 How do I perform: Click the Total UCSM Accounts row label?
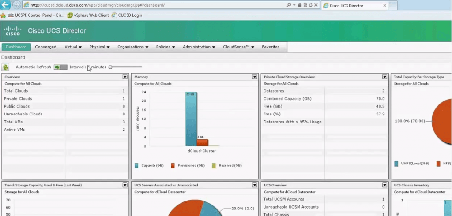point(284,199)
